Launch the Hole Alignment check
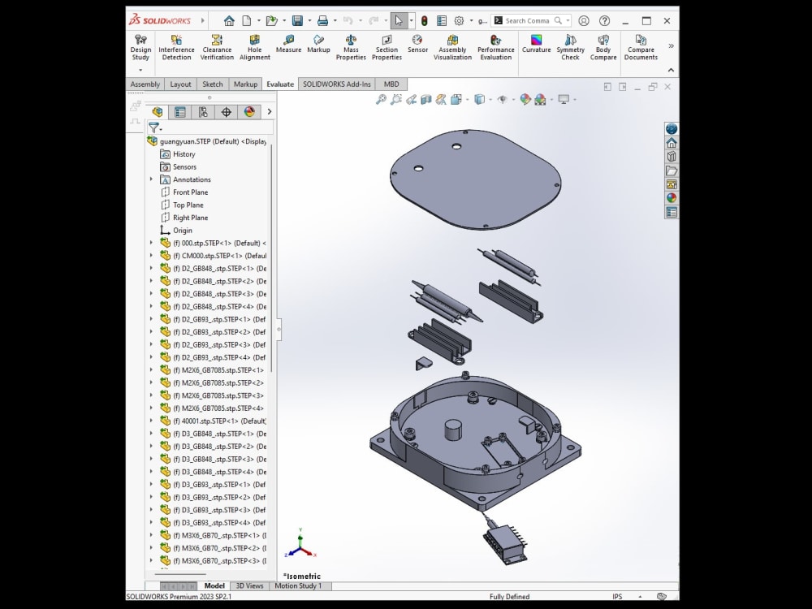Image resolution: width=812 pixels, height=609 pixels. [254, 48]
